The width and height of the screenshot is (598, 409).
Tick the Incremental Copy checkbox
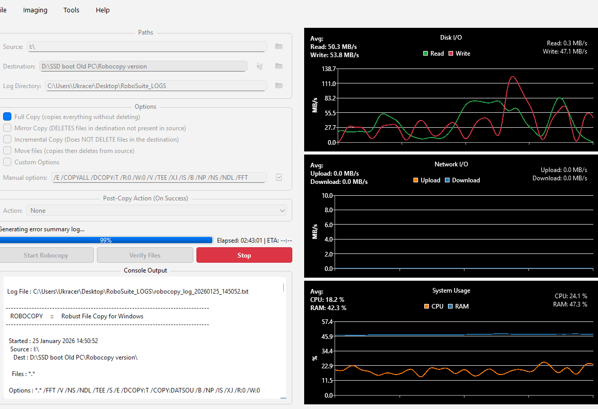7,140
